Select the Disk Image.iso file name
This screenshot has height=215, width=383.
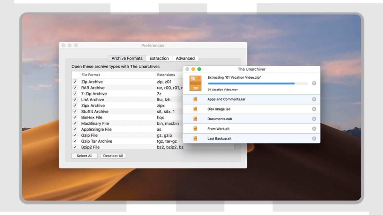click(x=219, y=109)
